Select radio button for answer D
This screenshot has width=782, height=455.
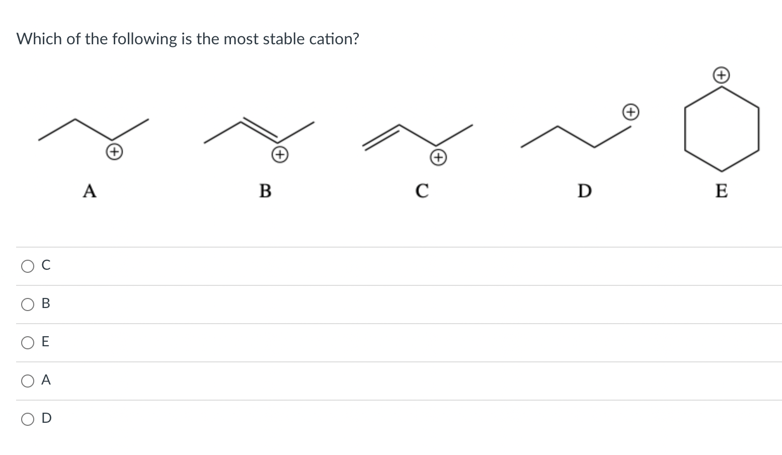[x=27, y=419]
